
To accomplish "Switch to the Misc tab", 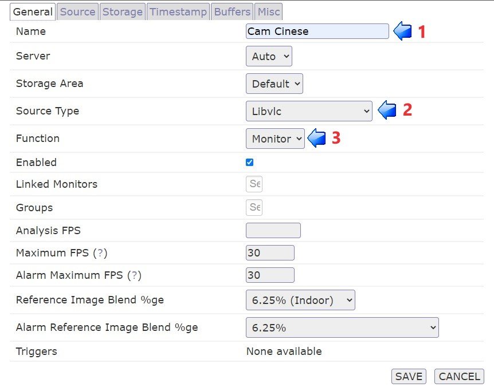I will click(268, 11).
